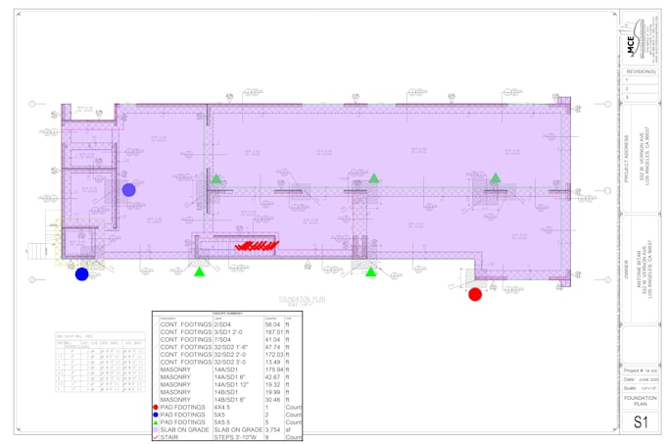Select the right green triangle below the bottom wall
The width and height of the screenshot is (666, 444).
pos(371,271)
